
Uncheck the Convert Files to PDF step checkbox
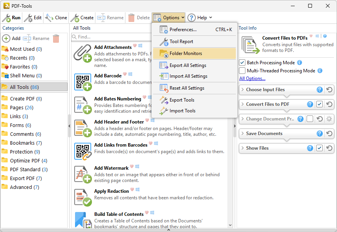319,104
